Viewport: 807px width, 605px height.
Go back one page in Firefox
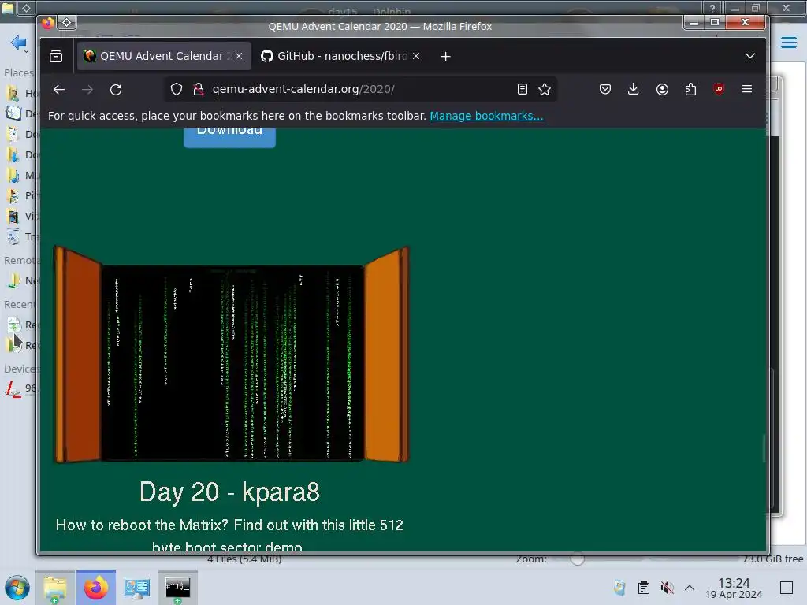pos(59,90)
